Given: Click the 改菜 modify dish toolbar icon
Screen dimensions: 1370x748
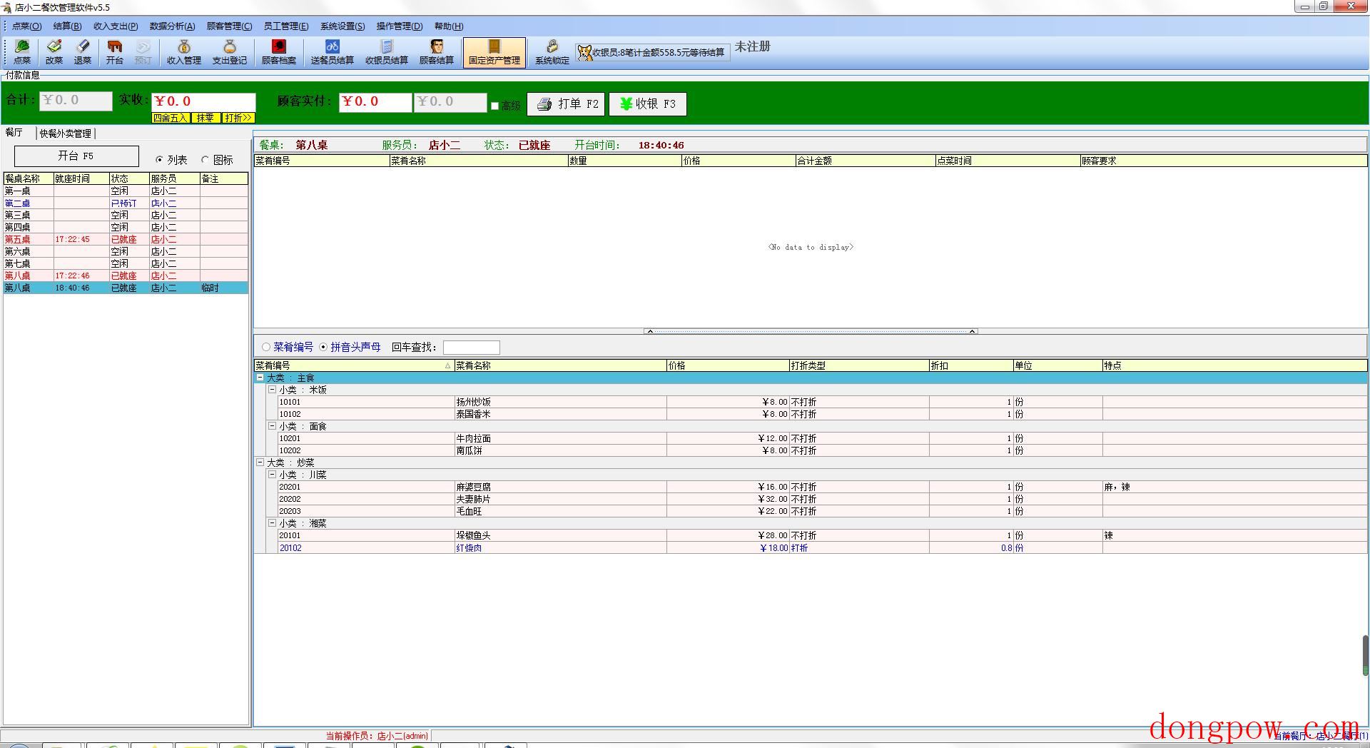Looking at the screenshot, I should 54,53.
